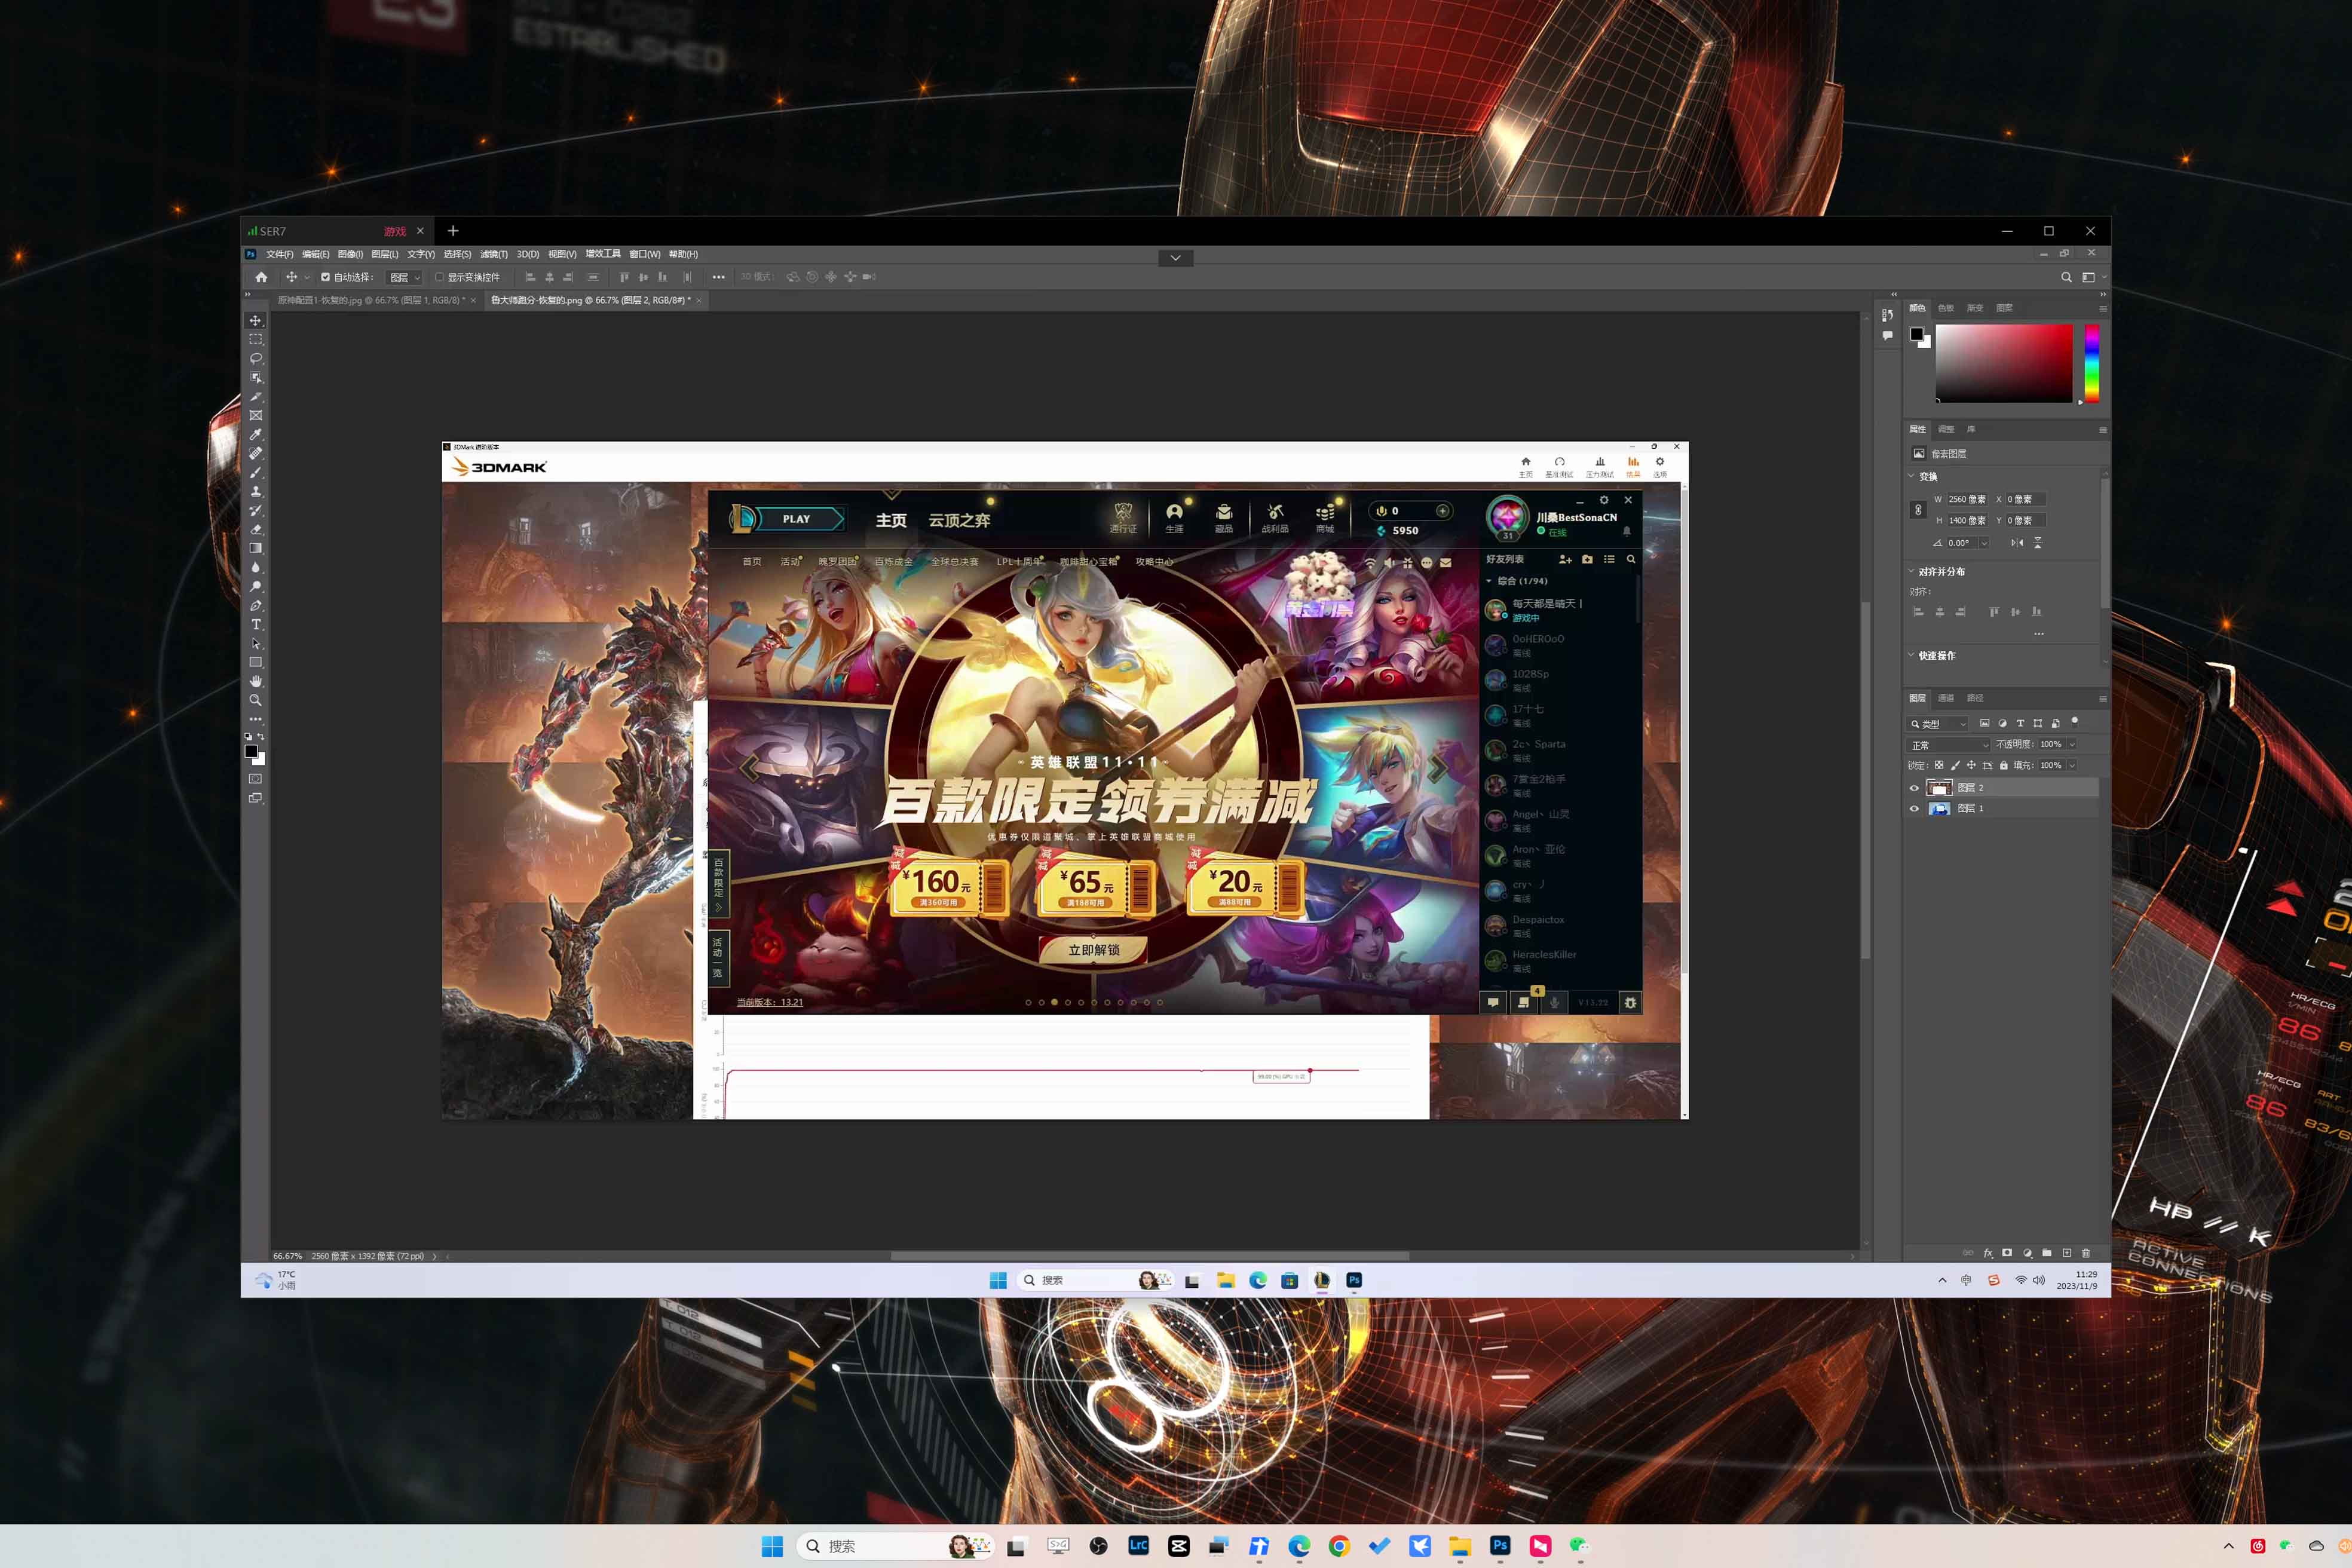Viewport: 2352px width, 1568px height.
Task: Select the Frame tool
Action: (x=255, y=415)
